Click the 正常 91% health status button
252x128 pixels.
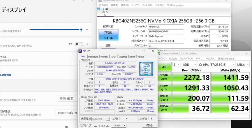(108, 35)
